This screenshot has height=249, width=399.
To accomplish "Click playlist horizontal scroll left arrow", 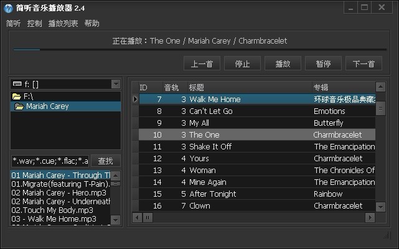I will coord(137,217).
